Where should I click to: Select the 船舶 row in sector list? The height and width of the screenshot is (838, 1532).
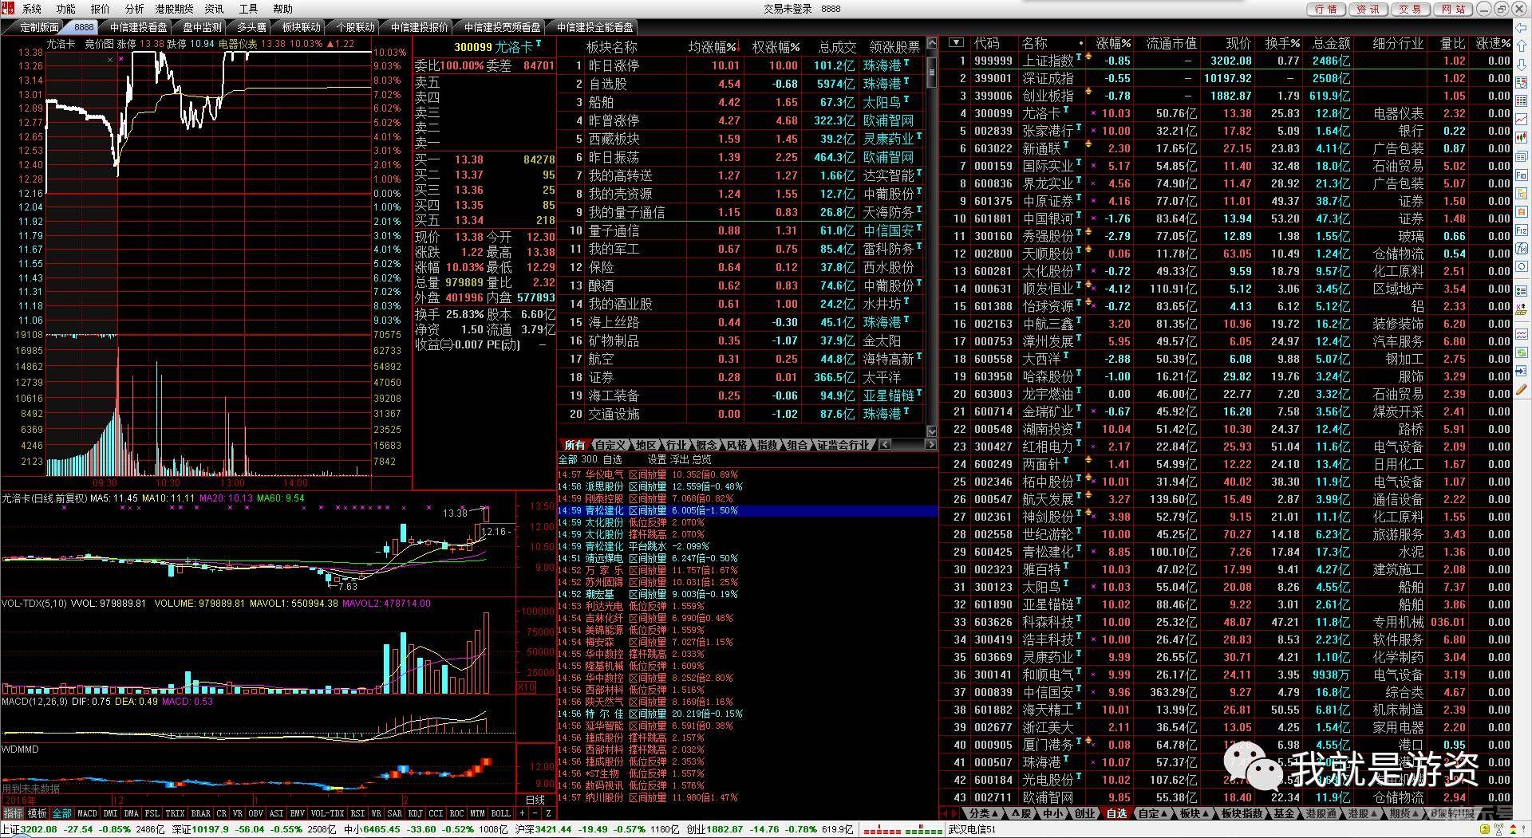(x=740, y=102)
